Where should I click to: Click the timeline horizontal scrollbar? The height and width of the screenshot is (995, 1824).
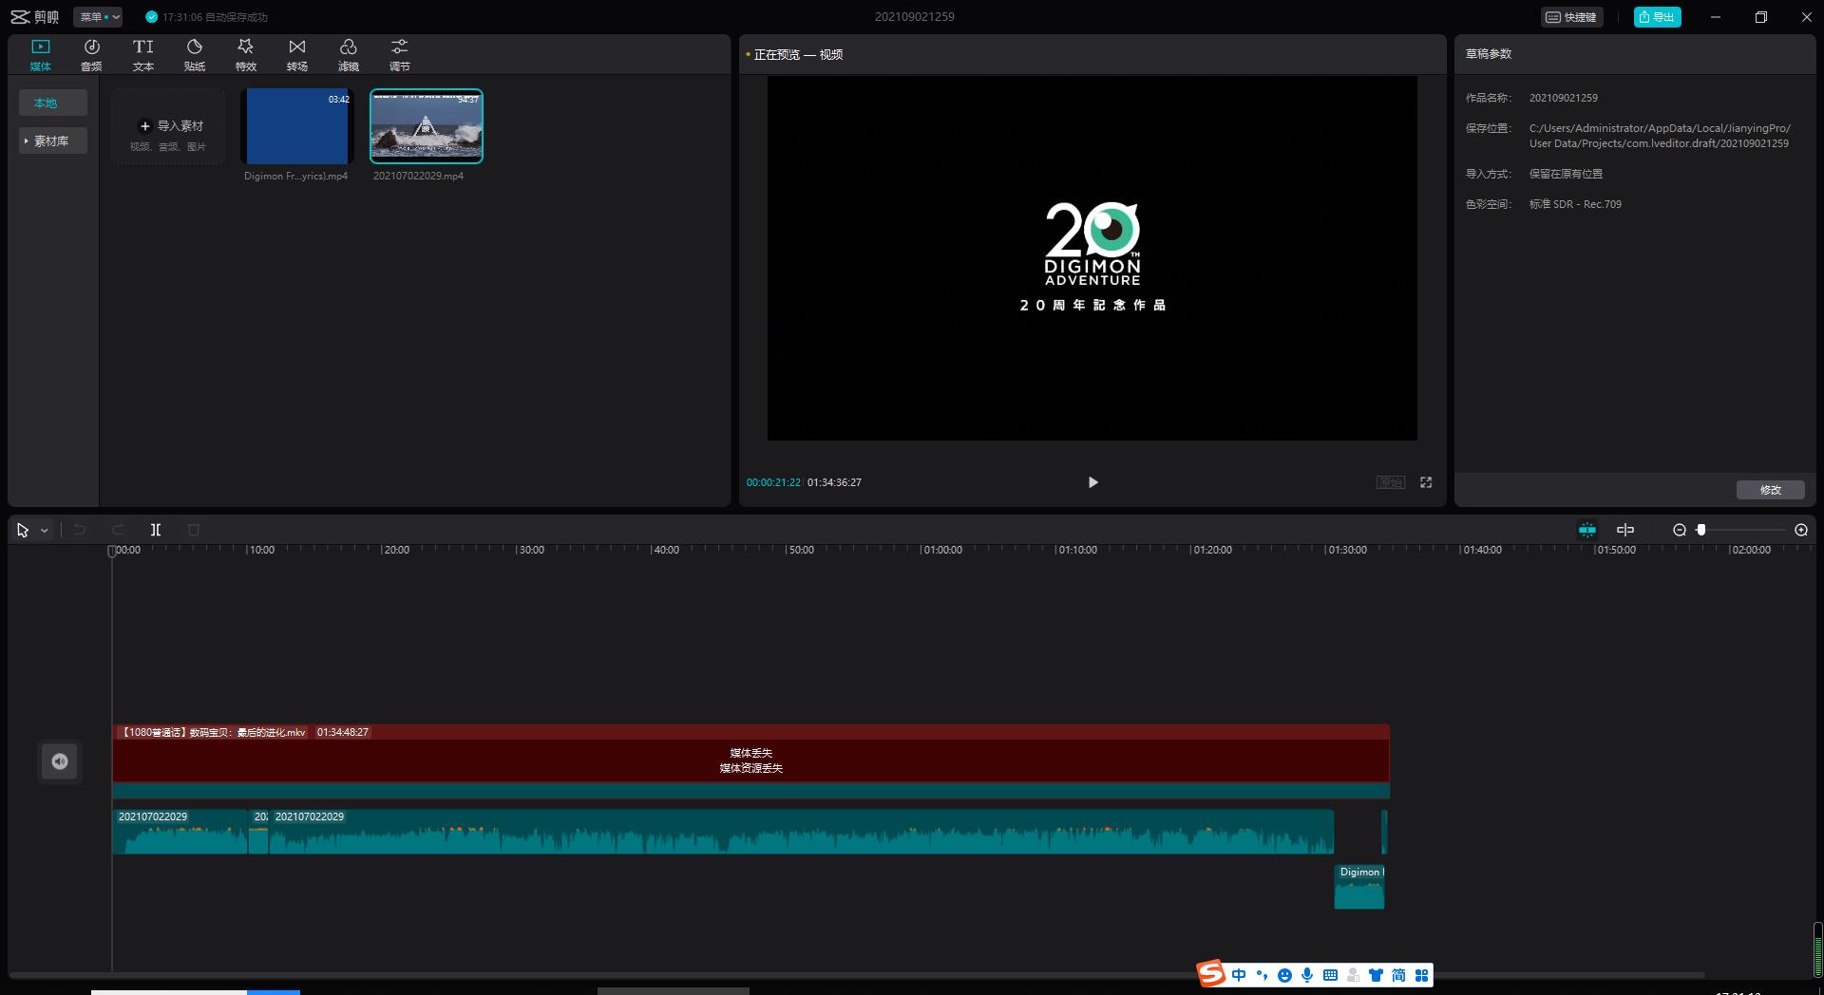point(857,975)
